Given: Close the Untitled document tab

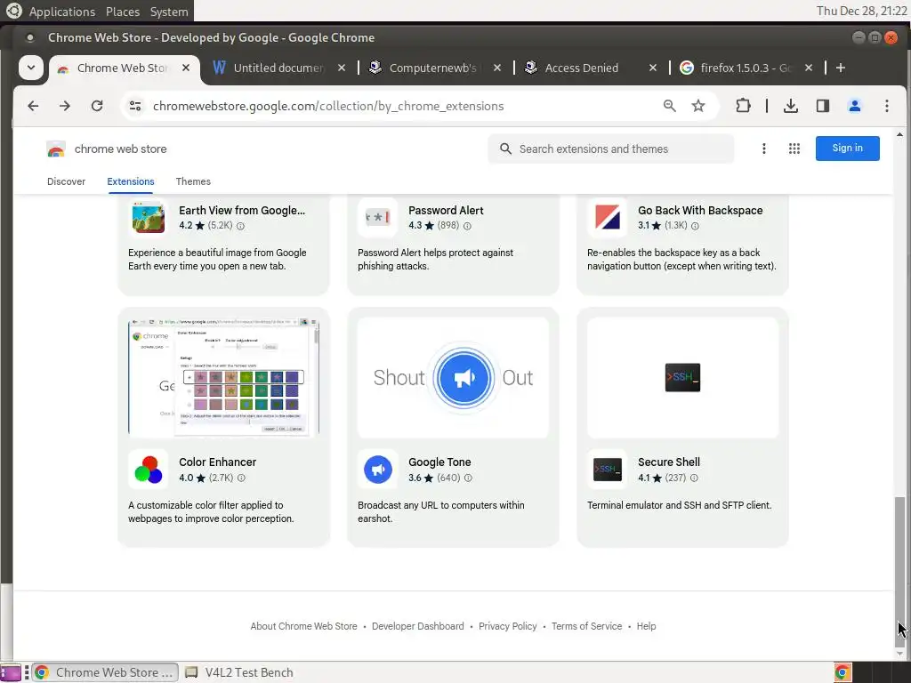Looking at the screenshot, I should click(342, 68).
